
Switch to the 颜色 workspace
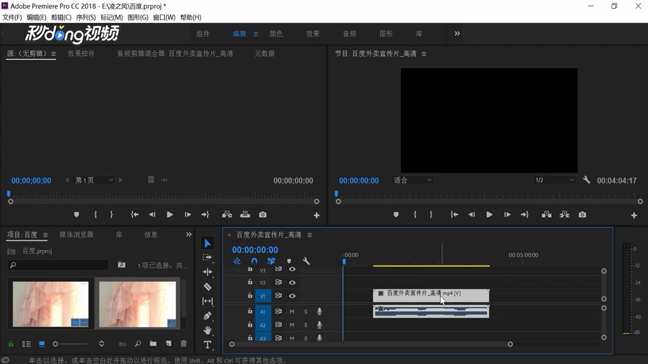(x=276, y=34)
